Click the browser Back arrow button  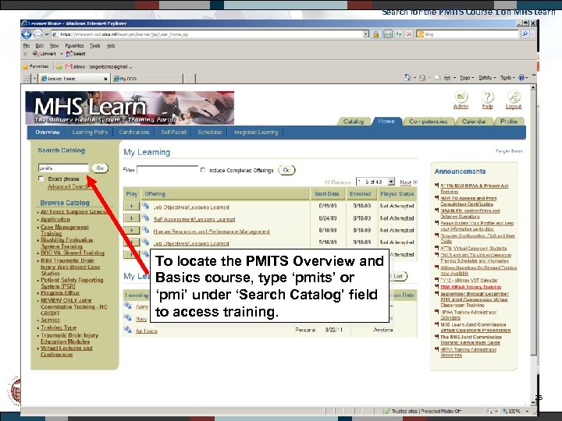point(27,34)
